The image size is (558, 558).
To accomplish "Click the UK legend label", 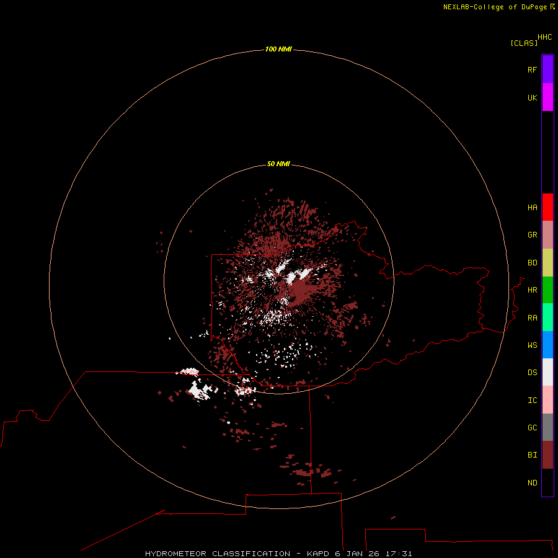I will (x=533, y=97).
